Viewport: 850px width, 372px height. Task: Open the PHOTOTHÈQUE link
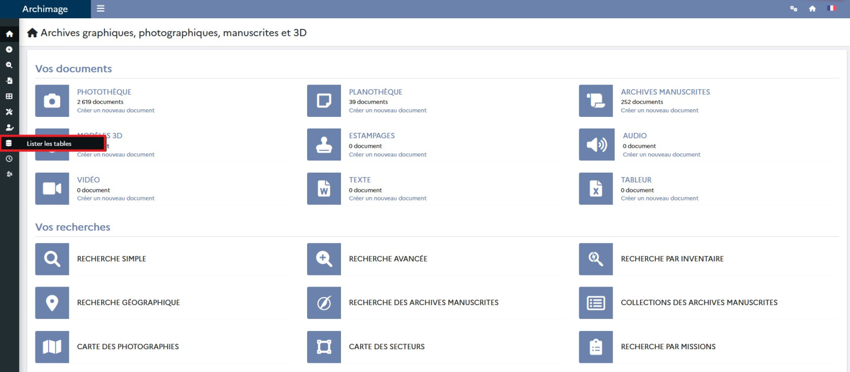click(x=104, y=92)
